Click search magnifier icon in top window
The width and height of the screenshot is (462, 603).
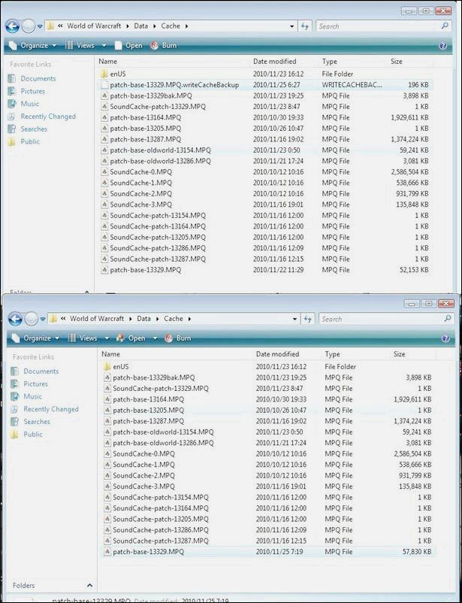445,26
